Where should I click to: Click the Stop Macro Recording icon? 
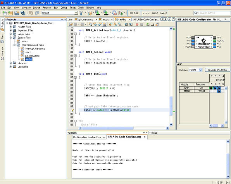pyautogui.click(x=142, y=24)
